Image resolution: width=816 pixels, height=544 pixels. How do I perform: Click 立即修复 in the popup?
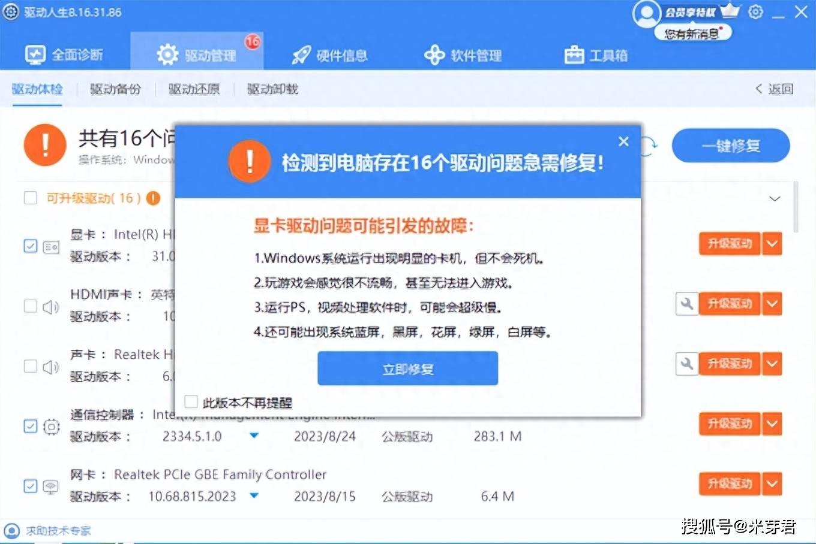pyautogui.click(x=408, y=368)
